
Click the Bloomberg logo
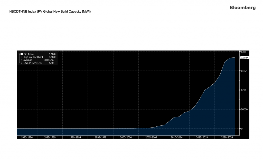[x=242, y=8]
